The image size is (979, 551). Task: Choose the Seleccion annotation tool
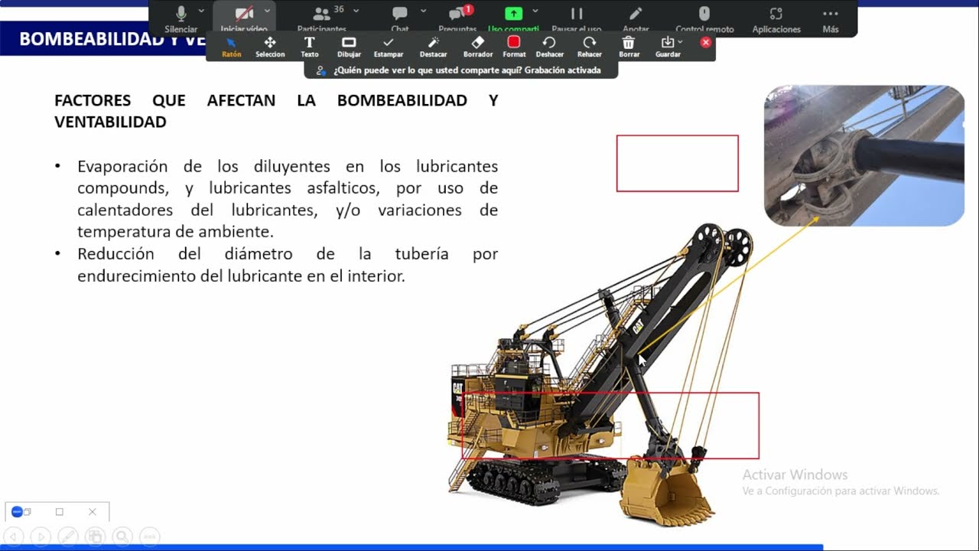pyautogui.click(x=270, y=47)
